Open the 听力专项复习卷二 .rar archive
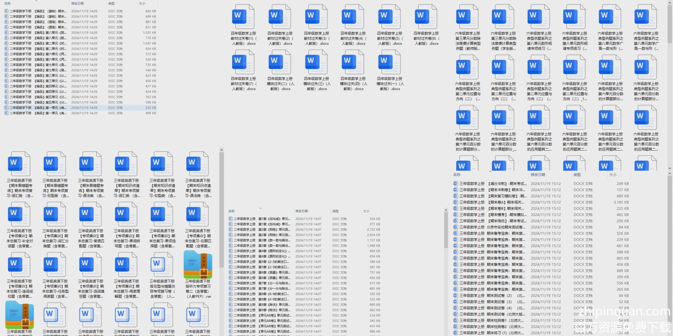 click(198, 265)
